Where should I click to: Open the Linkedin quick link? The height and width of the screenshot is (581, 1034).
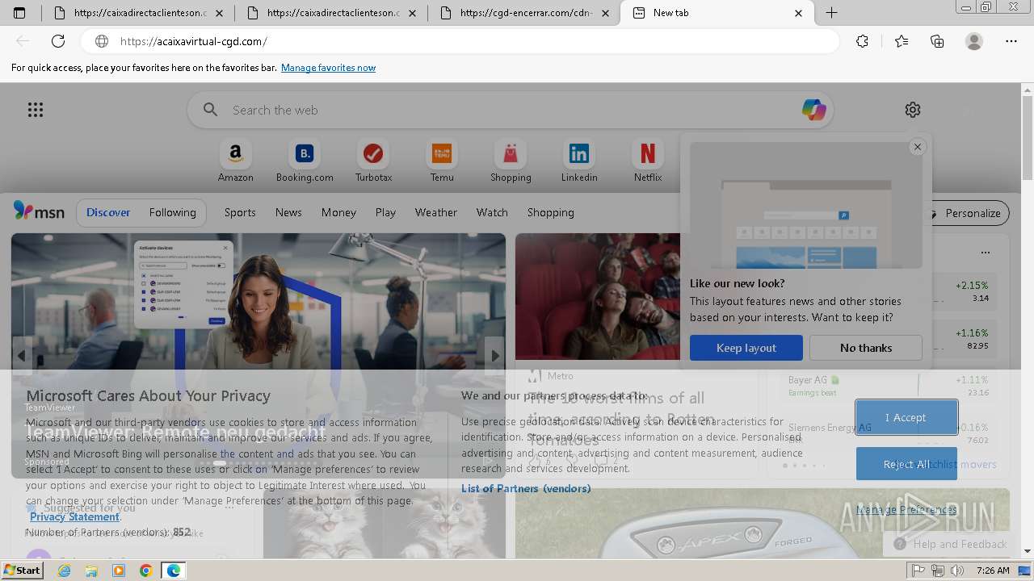point(579,161)
